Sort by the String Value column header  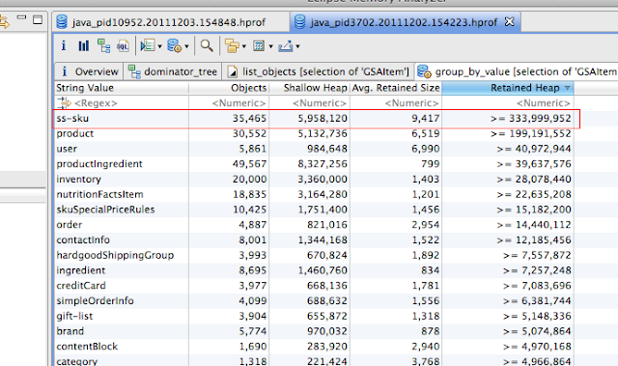click(x=122, y=88)
